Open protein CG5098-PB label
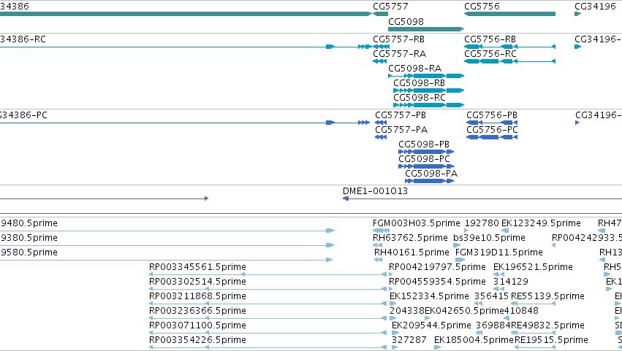 click(x=424, y=144)
